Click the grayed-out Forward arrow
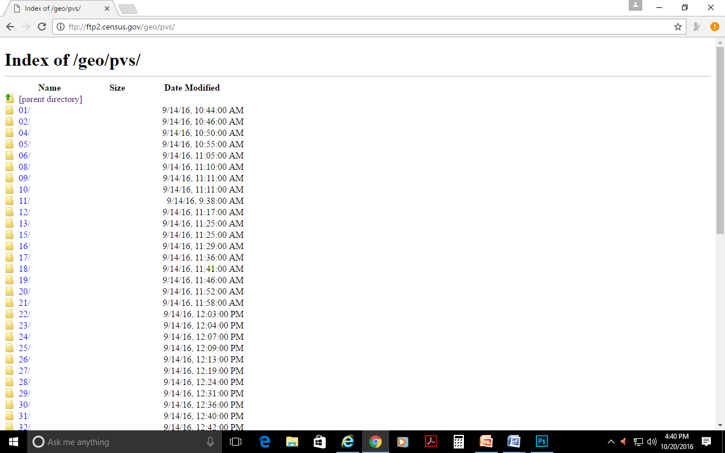Viewport: 725px width, 453px height. pyautogui.click(x=26, y=27)
